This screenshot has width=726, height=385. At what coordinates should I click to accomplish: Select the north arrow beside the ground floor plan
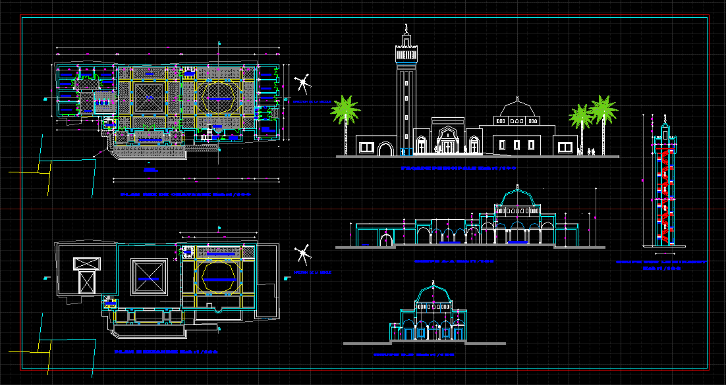(x=303, y=84)
